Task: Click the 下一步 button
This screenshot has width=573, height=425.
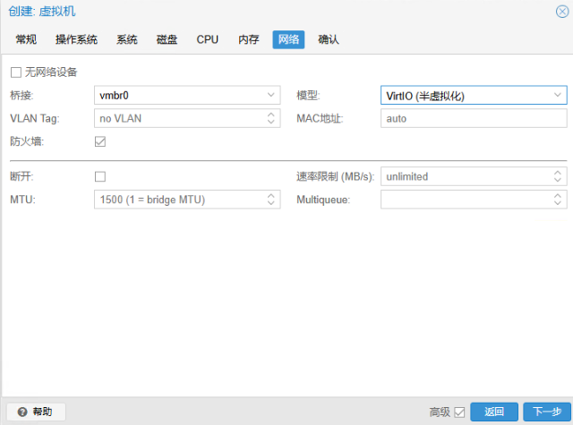Action: tap(547, 412)
